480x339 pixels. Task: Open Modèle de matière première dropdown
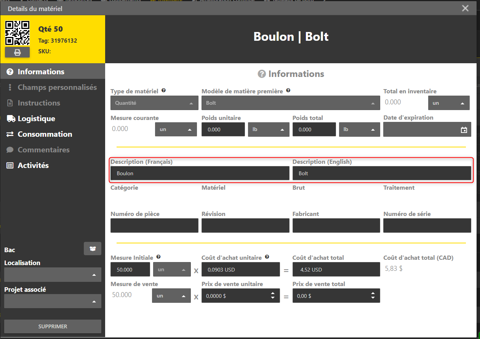coord(291,103)
